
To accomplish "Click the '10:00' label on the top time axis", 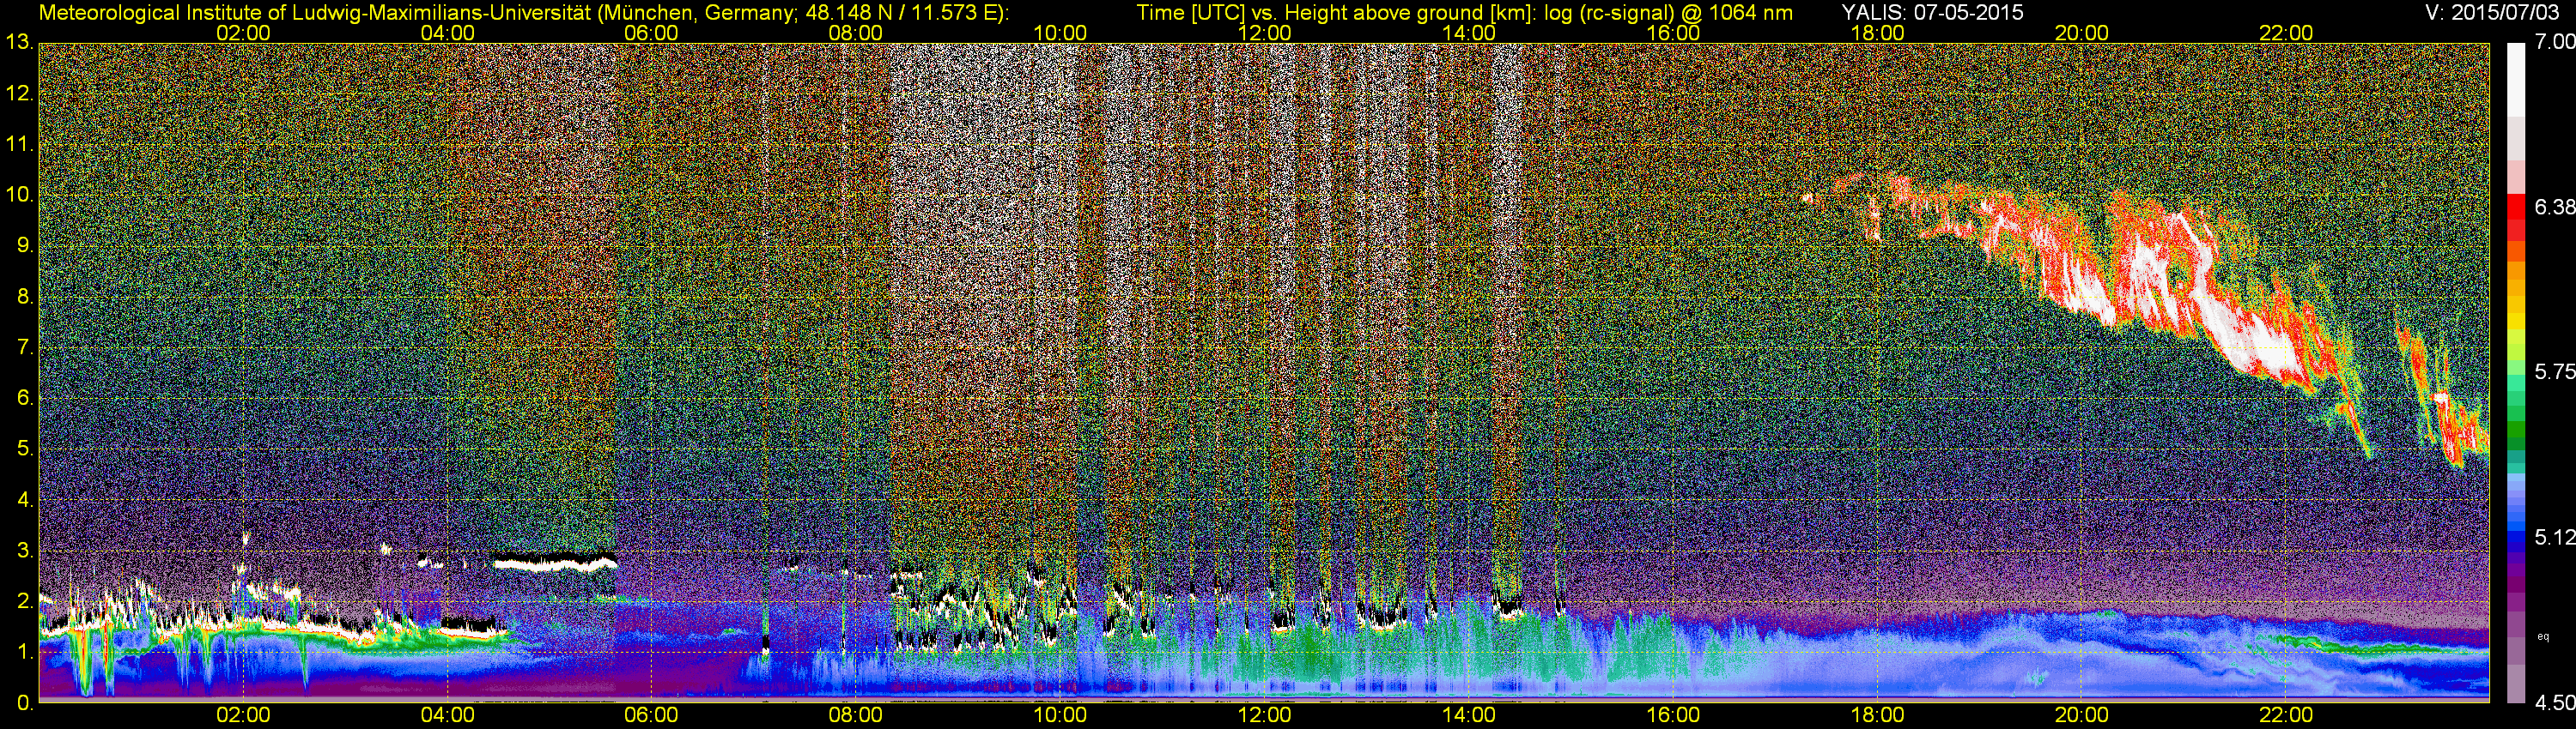I will point(1060,33).
